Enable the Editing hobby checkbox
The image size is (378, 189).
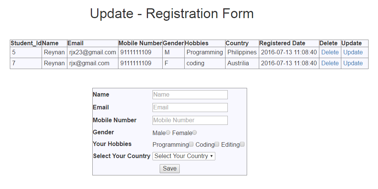coord(242,144)
